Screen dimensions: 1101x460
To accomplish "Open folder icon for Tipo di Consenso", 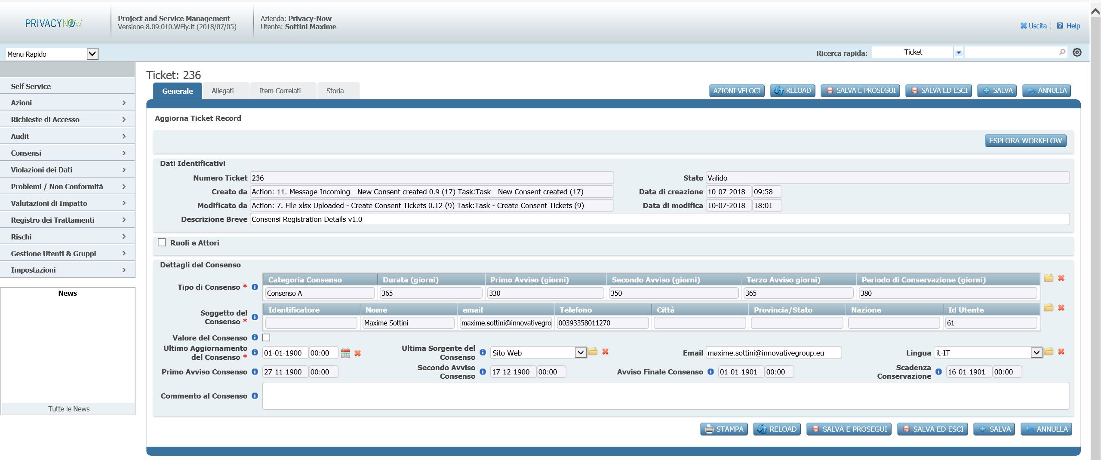I will coord(1049,278).
